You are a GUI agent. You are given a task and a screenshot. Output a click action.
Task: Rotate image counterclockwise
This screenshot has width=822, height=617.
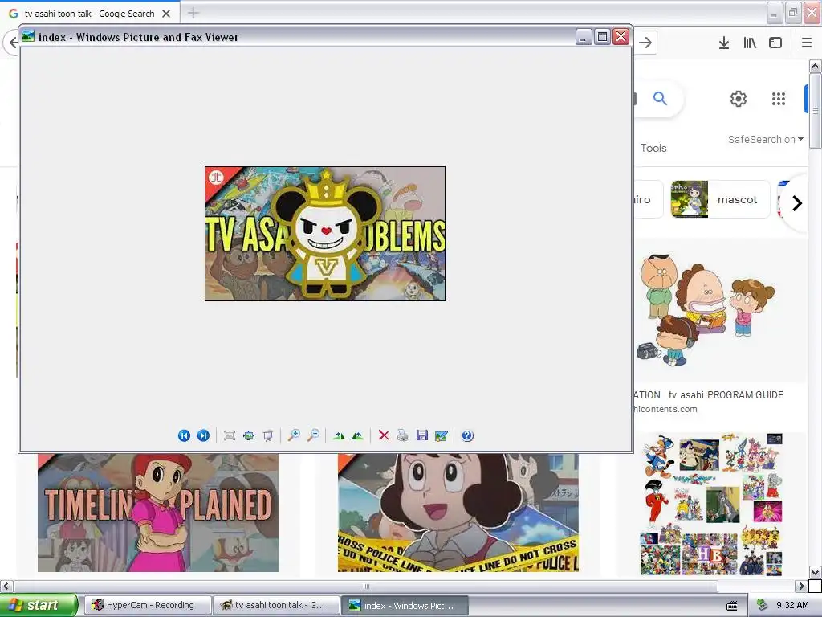click(357, 435)
